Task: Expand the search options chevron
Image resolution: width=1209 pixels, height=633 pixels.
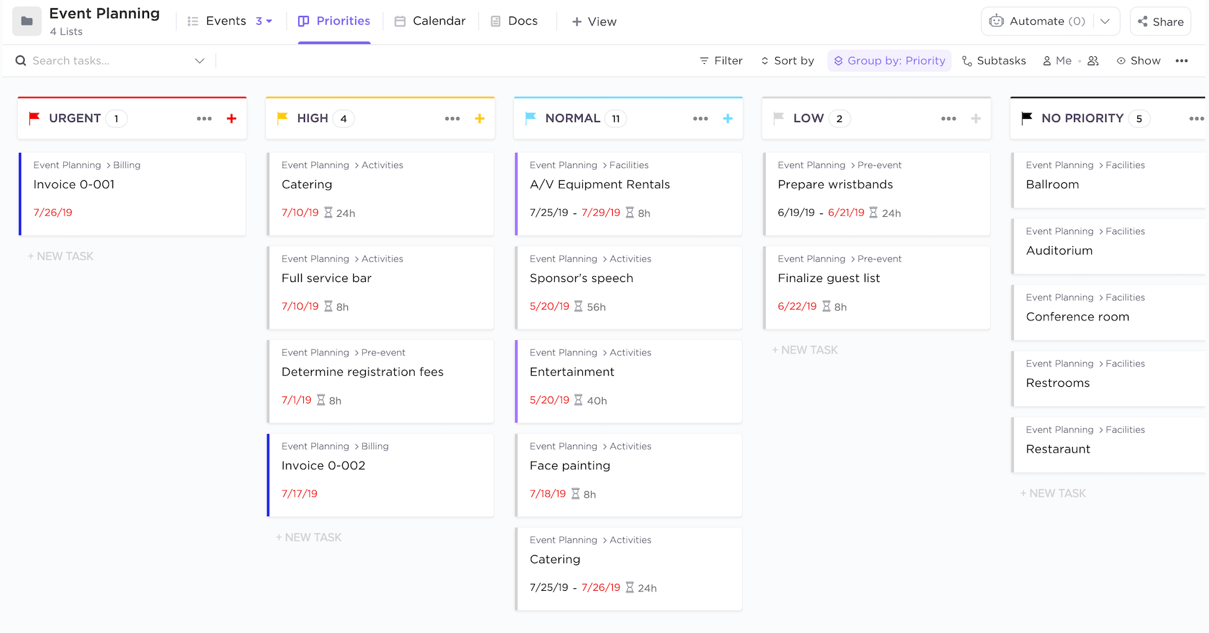Action: pos(200,61)
